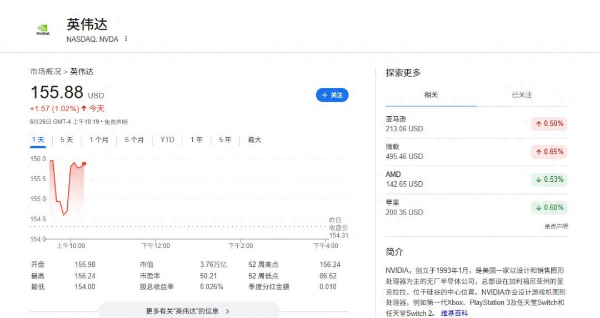Click the NVIDIA logo icon

43,30
